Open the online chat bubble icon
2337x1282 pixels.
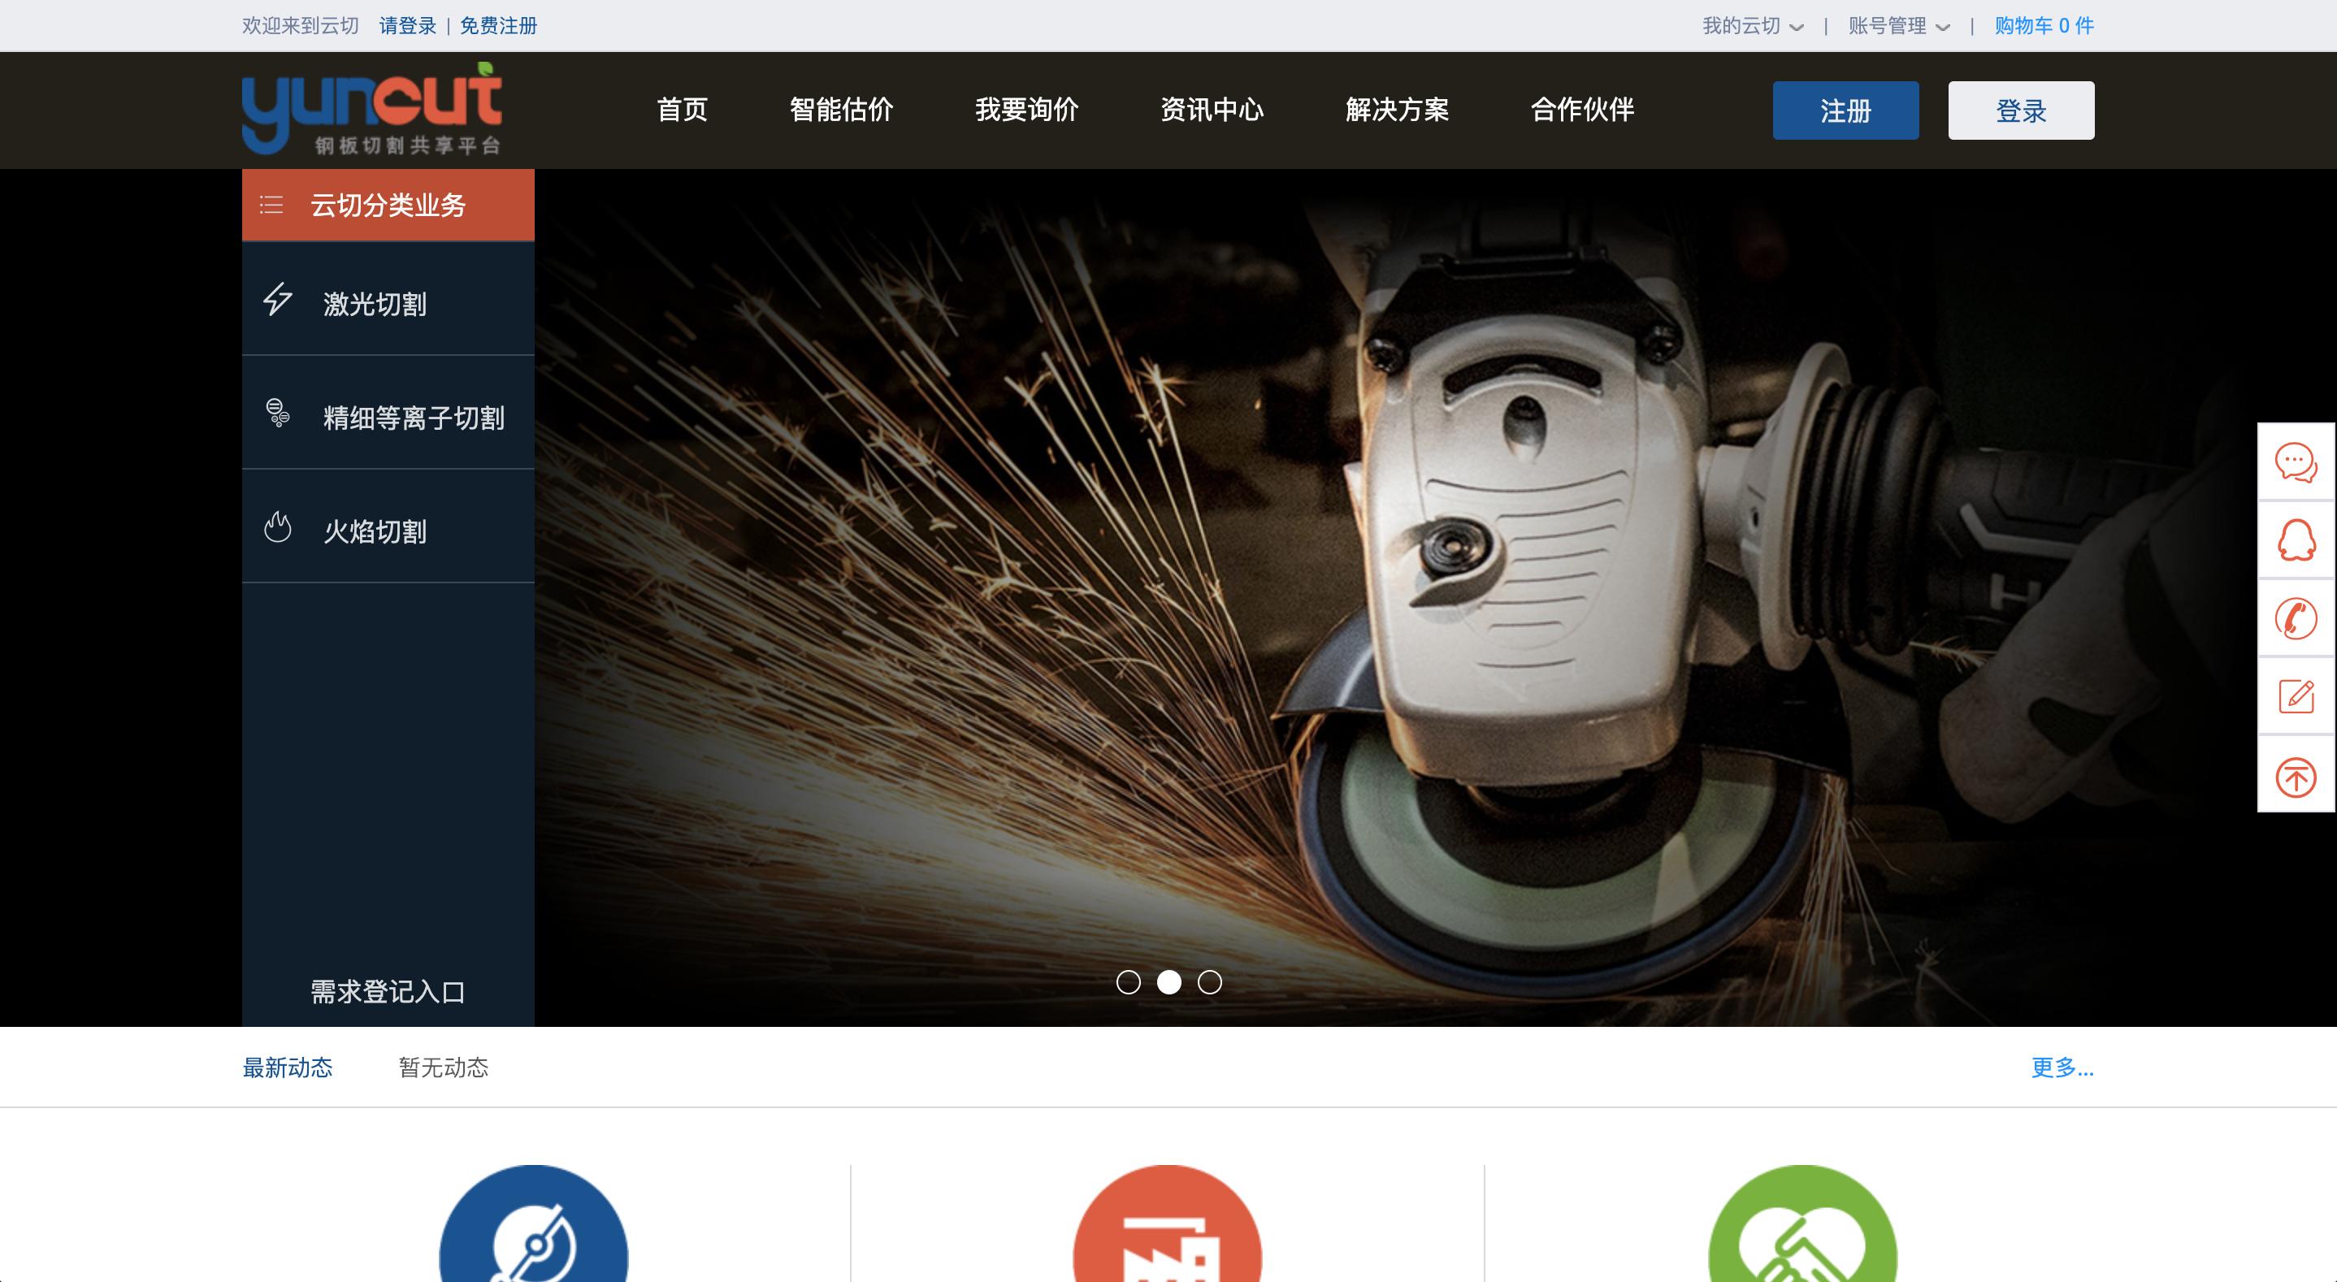click(x=2296, y=461)
